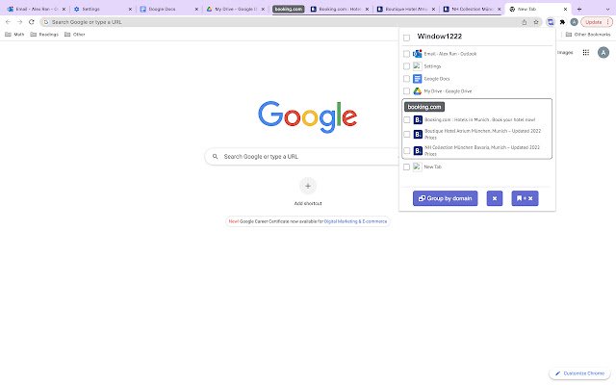The image size is (616, 385).
Task: Close the Email Outlook browser tab
Action: coord(64,9)
